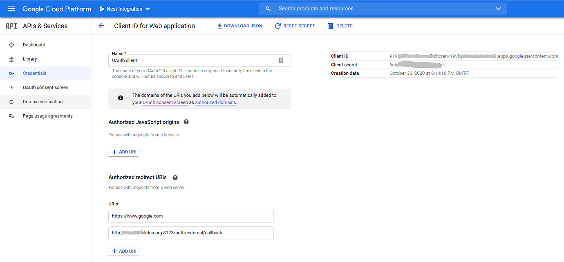
Task: Expand the search bar dropdown chevron
Action: [x=498, y=8]
